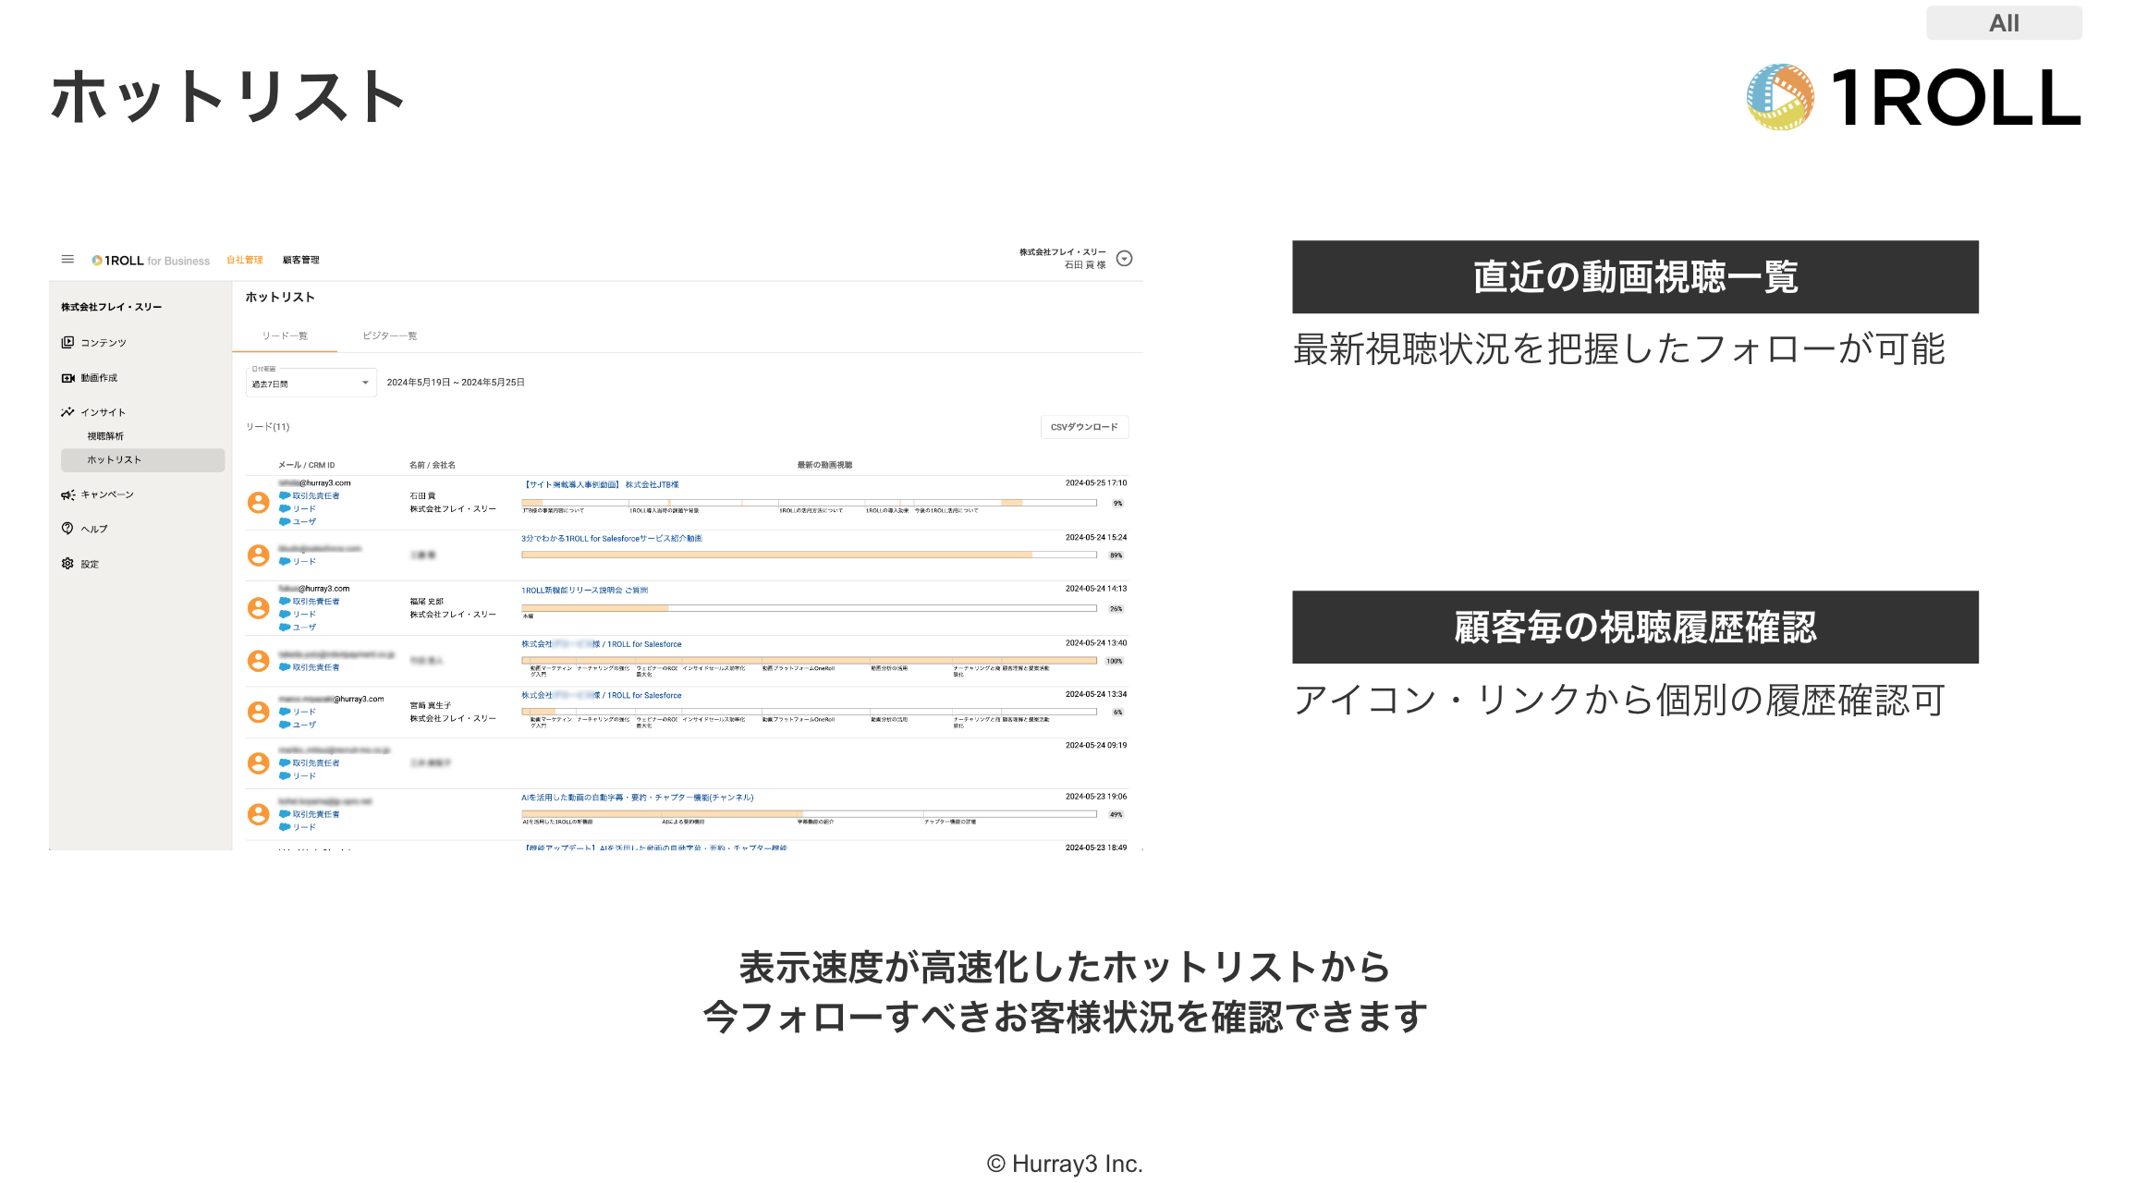
Task: Click the コンテンツ sidebar icon
Action: tap(67, 343)
